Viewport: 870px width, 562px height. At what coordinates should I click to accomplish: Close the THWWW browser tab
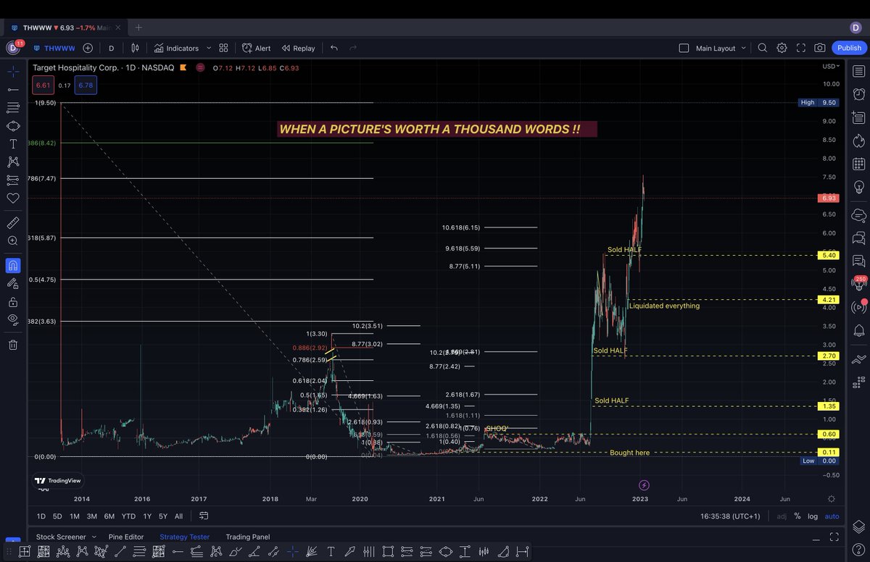(117, 28)
